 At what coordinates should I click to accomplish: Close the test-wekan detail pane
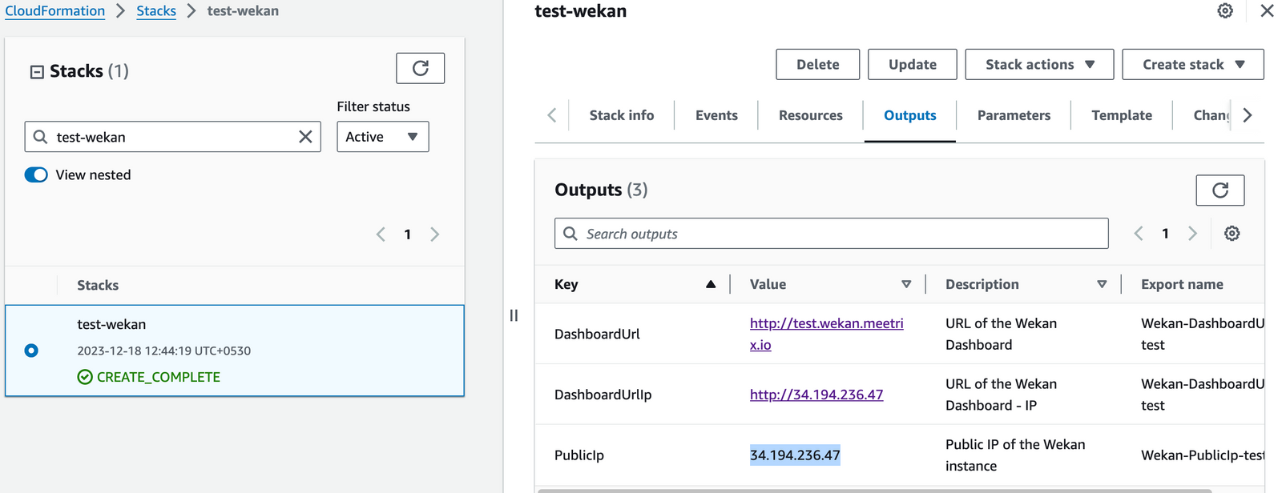(1267, 11)
